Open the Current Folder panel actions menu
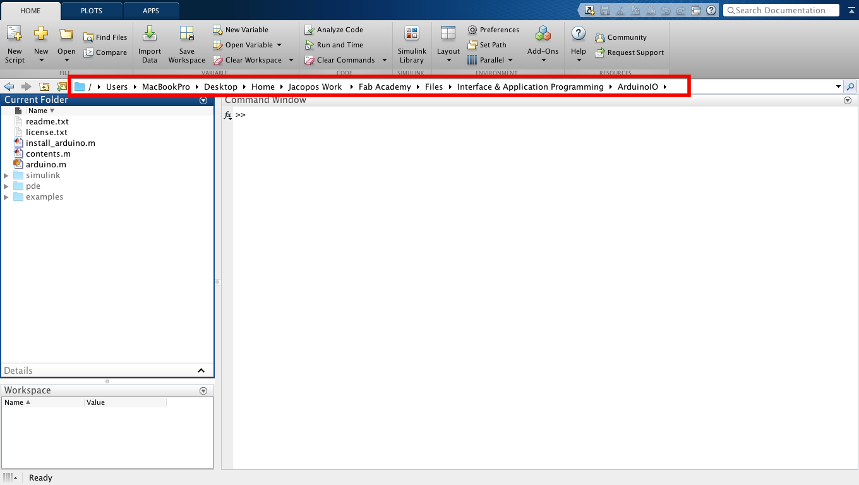The width and height of the screenshot is (859, 485). point(203,100)
